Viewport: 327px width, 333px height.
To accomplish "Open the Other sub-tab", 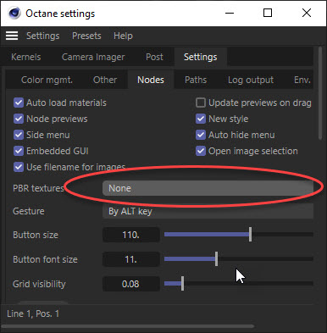I will [x=105, y=80].
